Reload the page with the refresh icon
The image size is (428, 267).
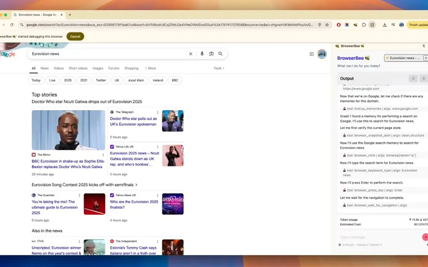click(12, 25)
